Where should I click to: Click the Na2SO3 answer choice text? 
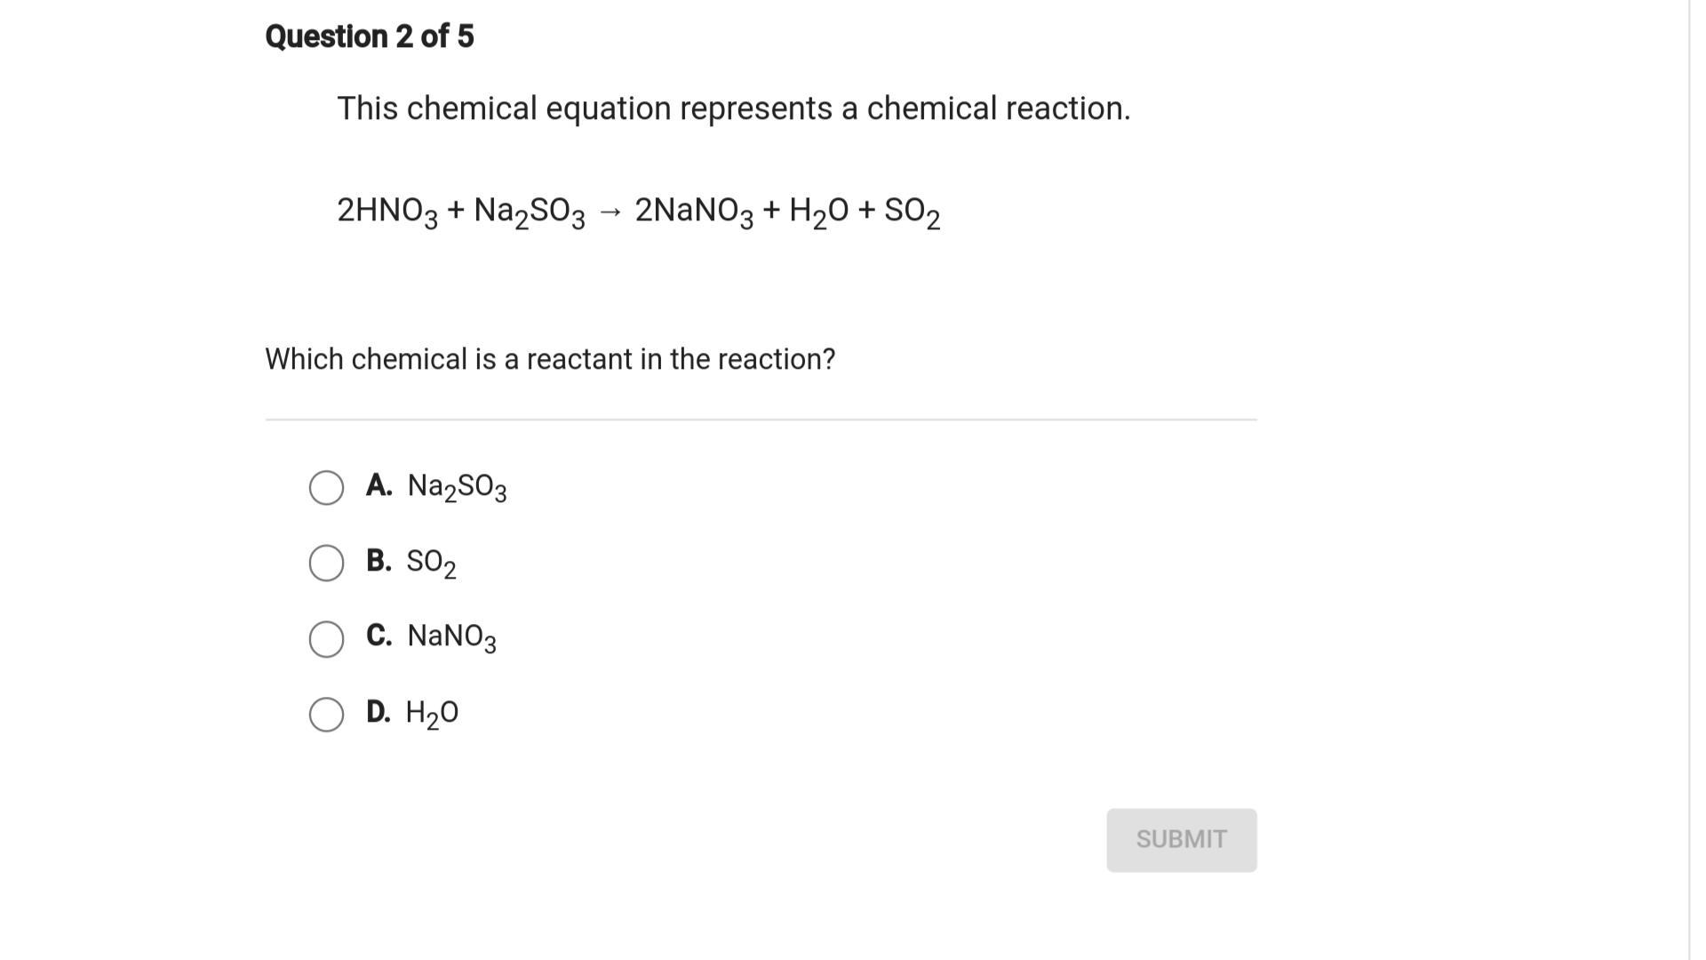tap(457, 487)
